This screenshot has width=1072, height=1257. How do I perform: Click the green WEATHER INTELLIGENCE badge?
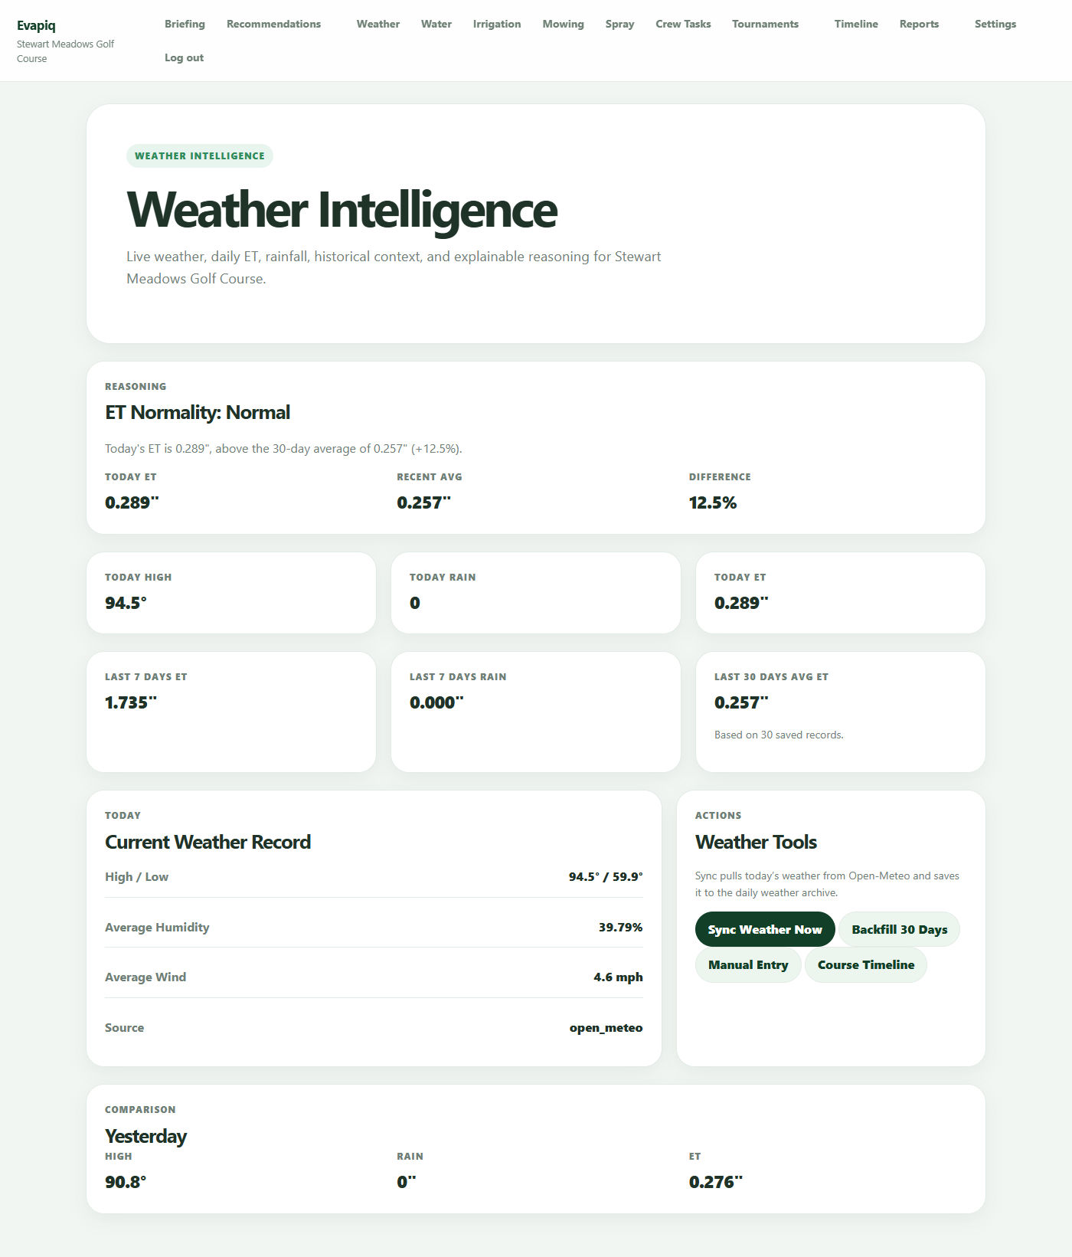[x=200, y=155]
